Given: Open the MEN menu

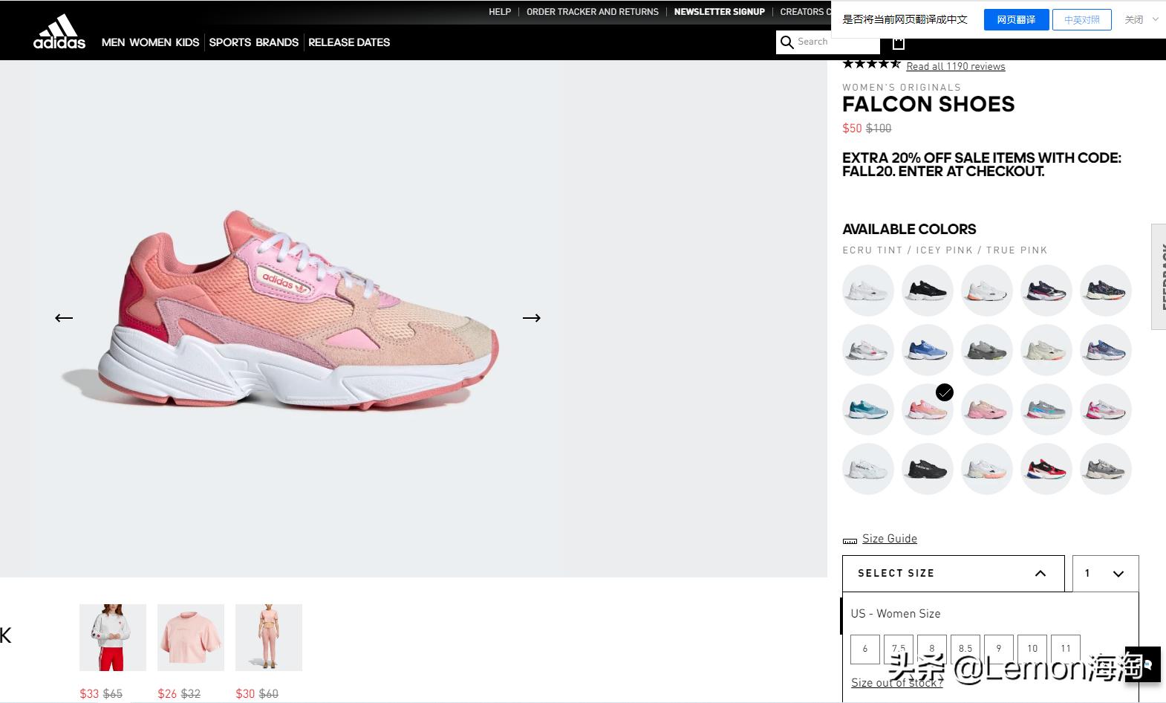Looking at the screenshot, I should click(x=113, y=42).
